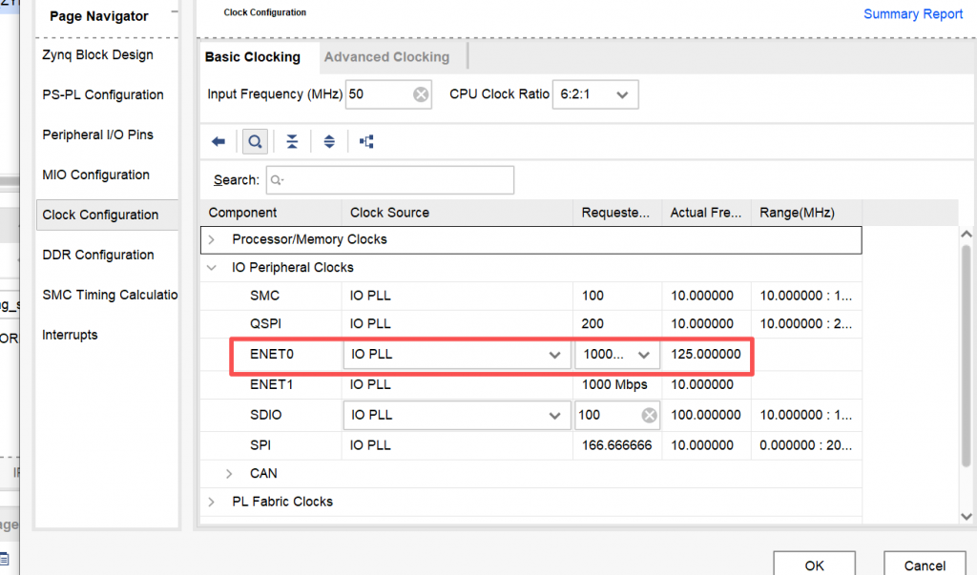Expand the Processor/Memory Clocks group

212,239
